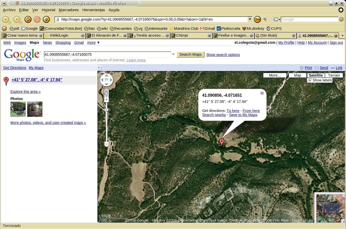
Task: Switch to Satellite map view
Action: pos(316,75)
